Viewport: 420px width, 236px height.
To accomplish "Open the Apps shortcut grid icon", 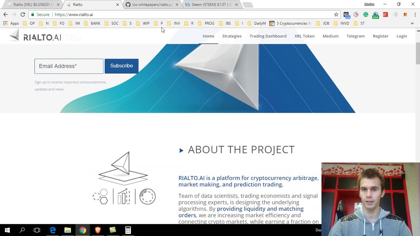I will [5, 23].
